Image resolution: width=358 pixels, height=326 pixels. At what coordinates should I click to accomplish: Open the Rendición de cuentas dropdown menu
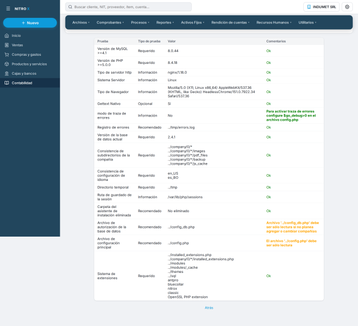coord(230,22)
